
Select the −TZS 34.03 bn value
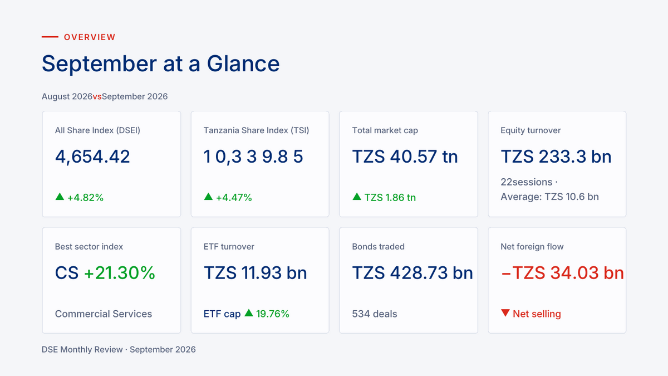563,273
